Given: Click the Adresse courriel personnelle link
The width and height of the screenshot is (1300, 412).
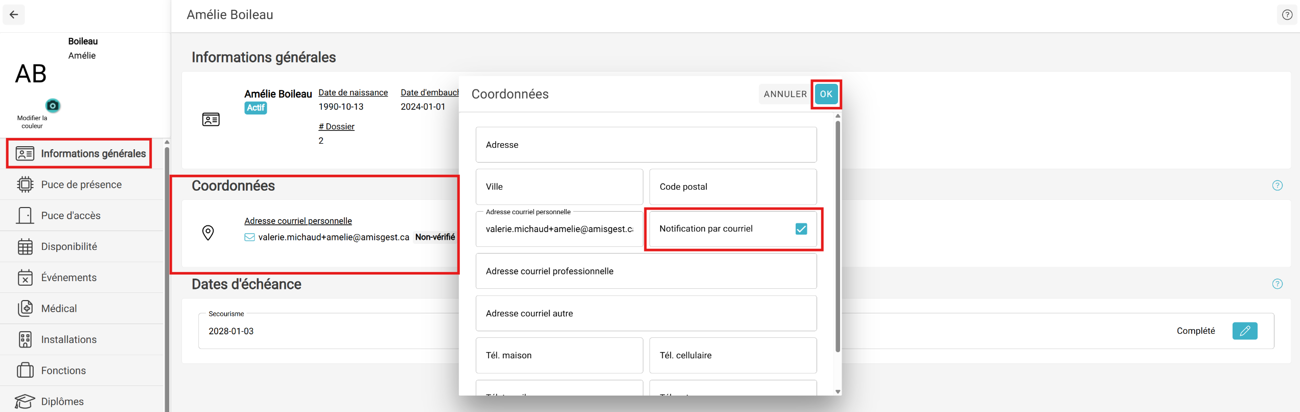Looking at the screenshot, I should click(x=298, y=221).
